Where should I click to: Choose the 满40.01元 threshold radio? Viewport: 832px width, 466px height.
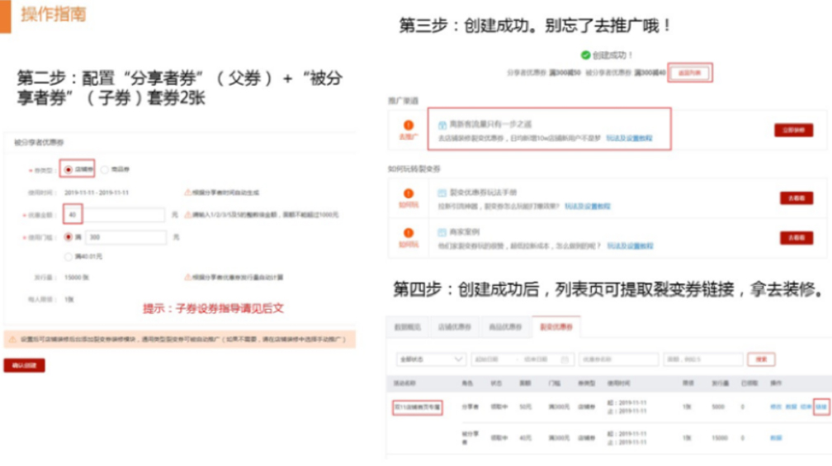click(68, 257)
